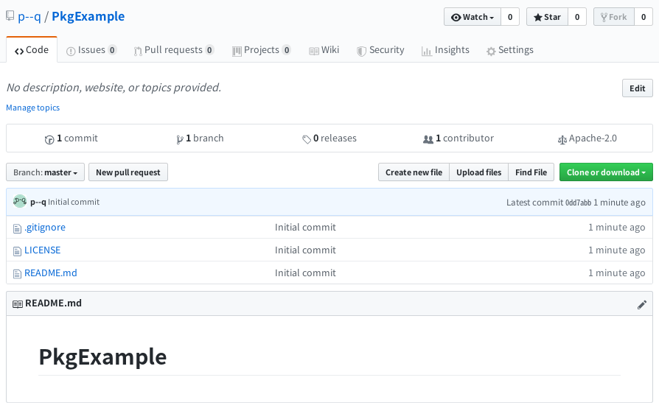Click the book icon on Wiki tab

point(314,52)
